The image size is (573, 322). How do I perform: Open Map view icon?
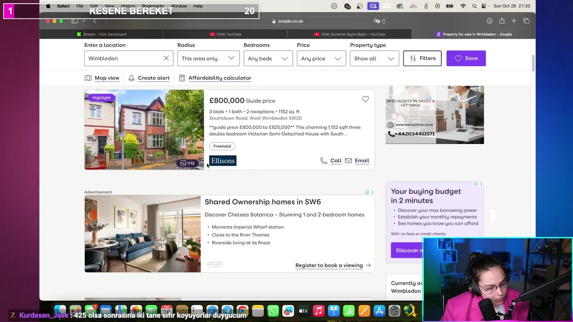pos(88,78)
